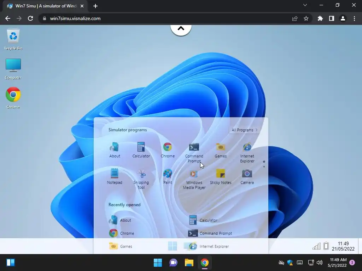This screenshot has height=271, width=362.
Task: Go back in browser history
Action: [8, 18]
